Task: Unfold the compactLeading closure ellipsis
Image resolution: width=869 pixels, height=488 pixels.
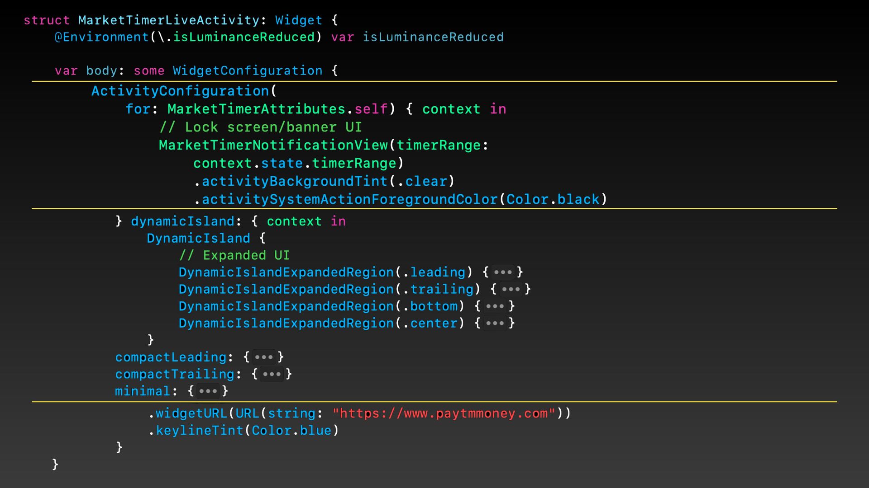Action: tap(263, 357)
